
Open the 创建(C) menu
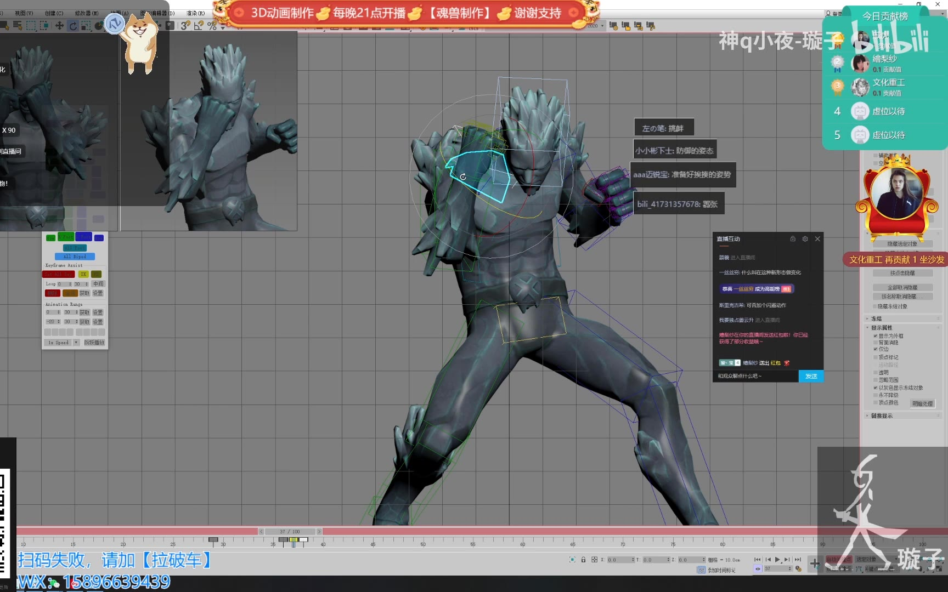[x=54, y=13]
